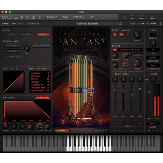Turn off Stereo Double ON switch
Screen dimensions: 163x163
[x=121, y=35]
